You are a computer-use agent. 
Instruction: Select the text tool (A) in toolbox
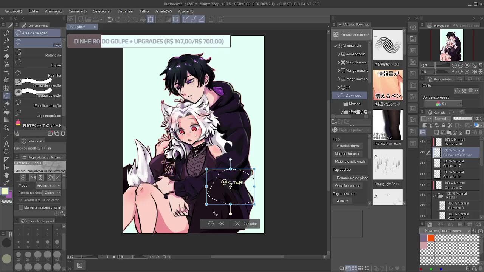6,144
